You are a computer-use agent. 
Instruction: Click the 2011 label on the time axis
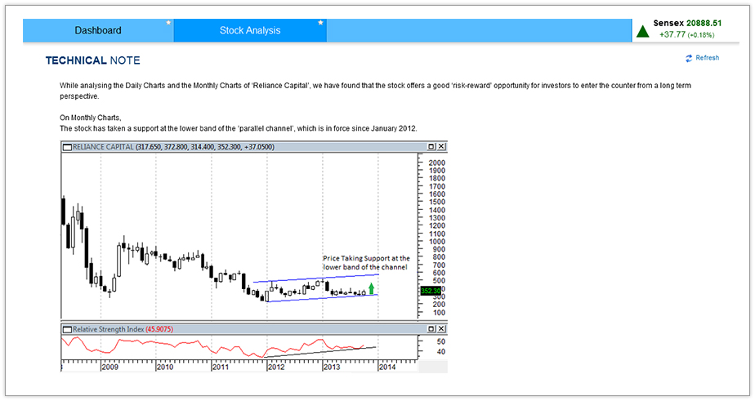[221, 367]
